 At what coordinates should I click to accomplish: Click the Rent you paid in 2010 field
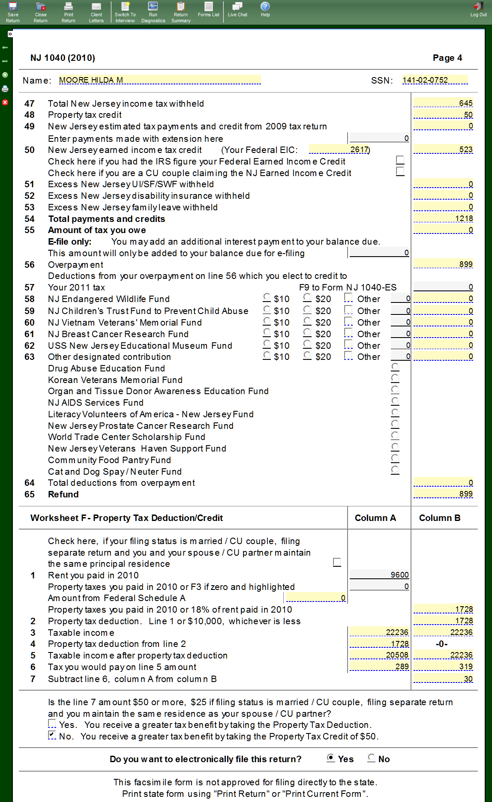click(379, 575)
